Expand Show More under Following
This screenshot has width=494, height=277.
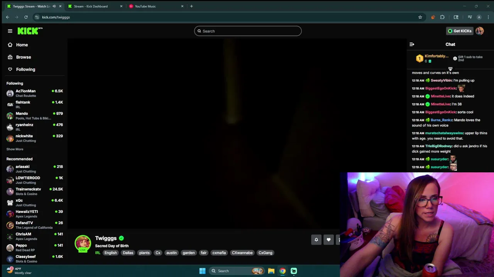(15, 149)
